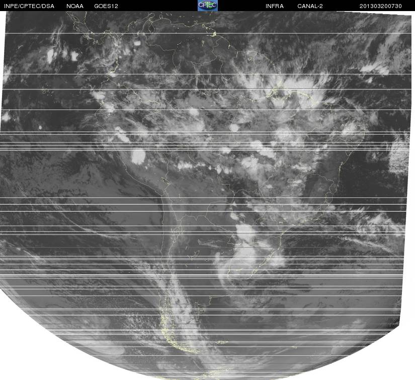This screenshot has height=380, width=415.
Task: Click the 201303200730 timestamp
Action: click(x=381, y=6)
